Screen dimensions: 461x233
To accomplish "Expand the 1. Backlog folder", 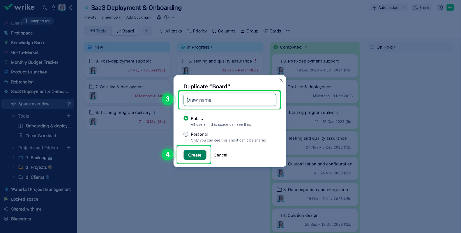I will coord(14,158).
